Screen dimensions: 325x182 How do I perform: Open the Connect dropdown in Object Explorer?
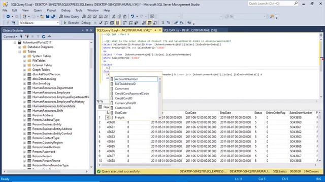point(10,36)
